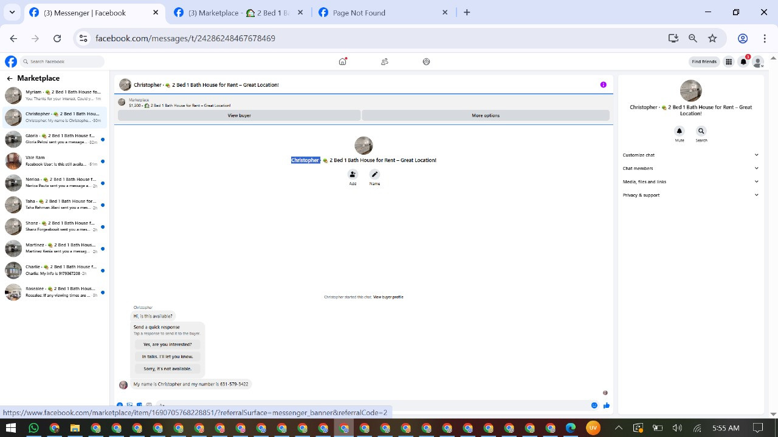Mute this conversation with bell toggle

coord(680,131)
